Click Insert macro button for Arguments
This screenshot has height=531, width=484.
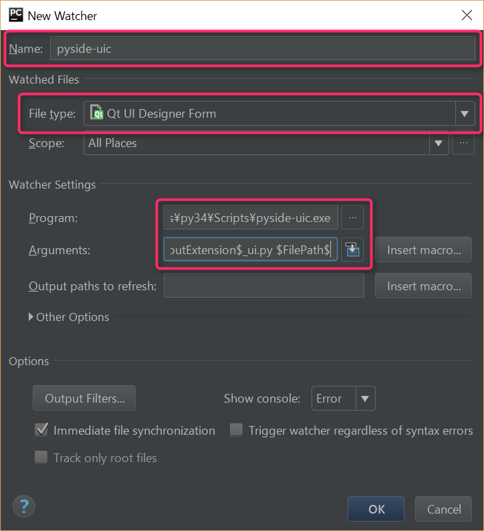click(x=423, y=250)
